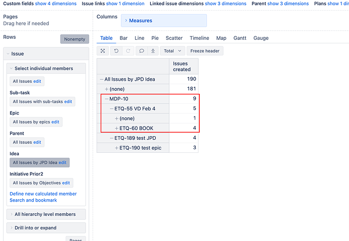This screenshot has height=241, width=349.
Task: Select All Issues by Objectives member
Action: click(37, 183)
